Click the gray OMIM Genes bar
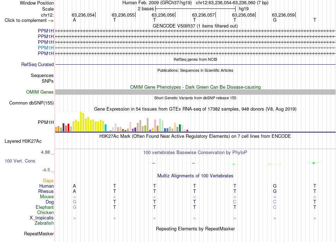Image resolution: width=336 pixels, height=242 pixels. [x=196, y=92]
